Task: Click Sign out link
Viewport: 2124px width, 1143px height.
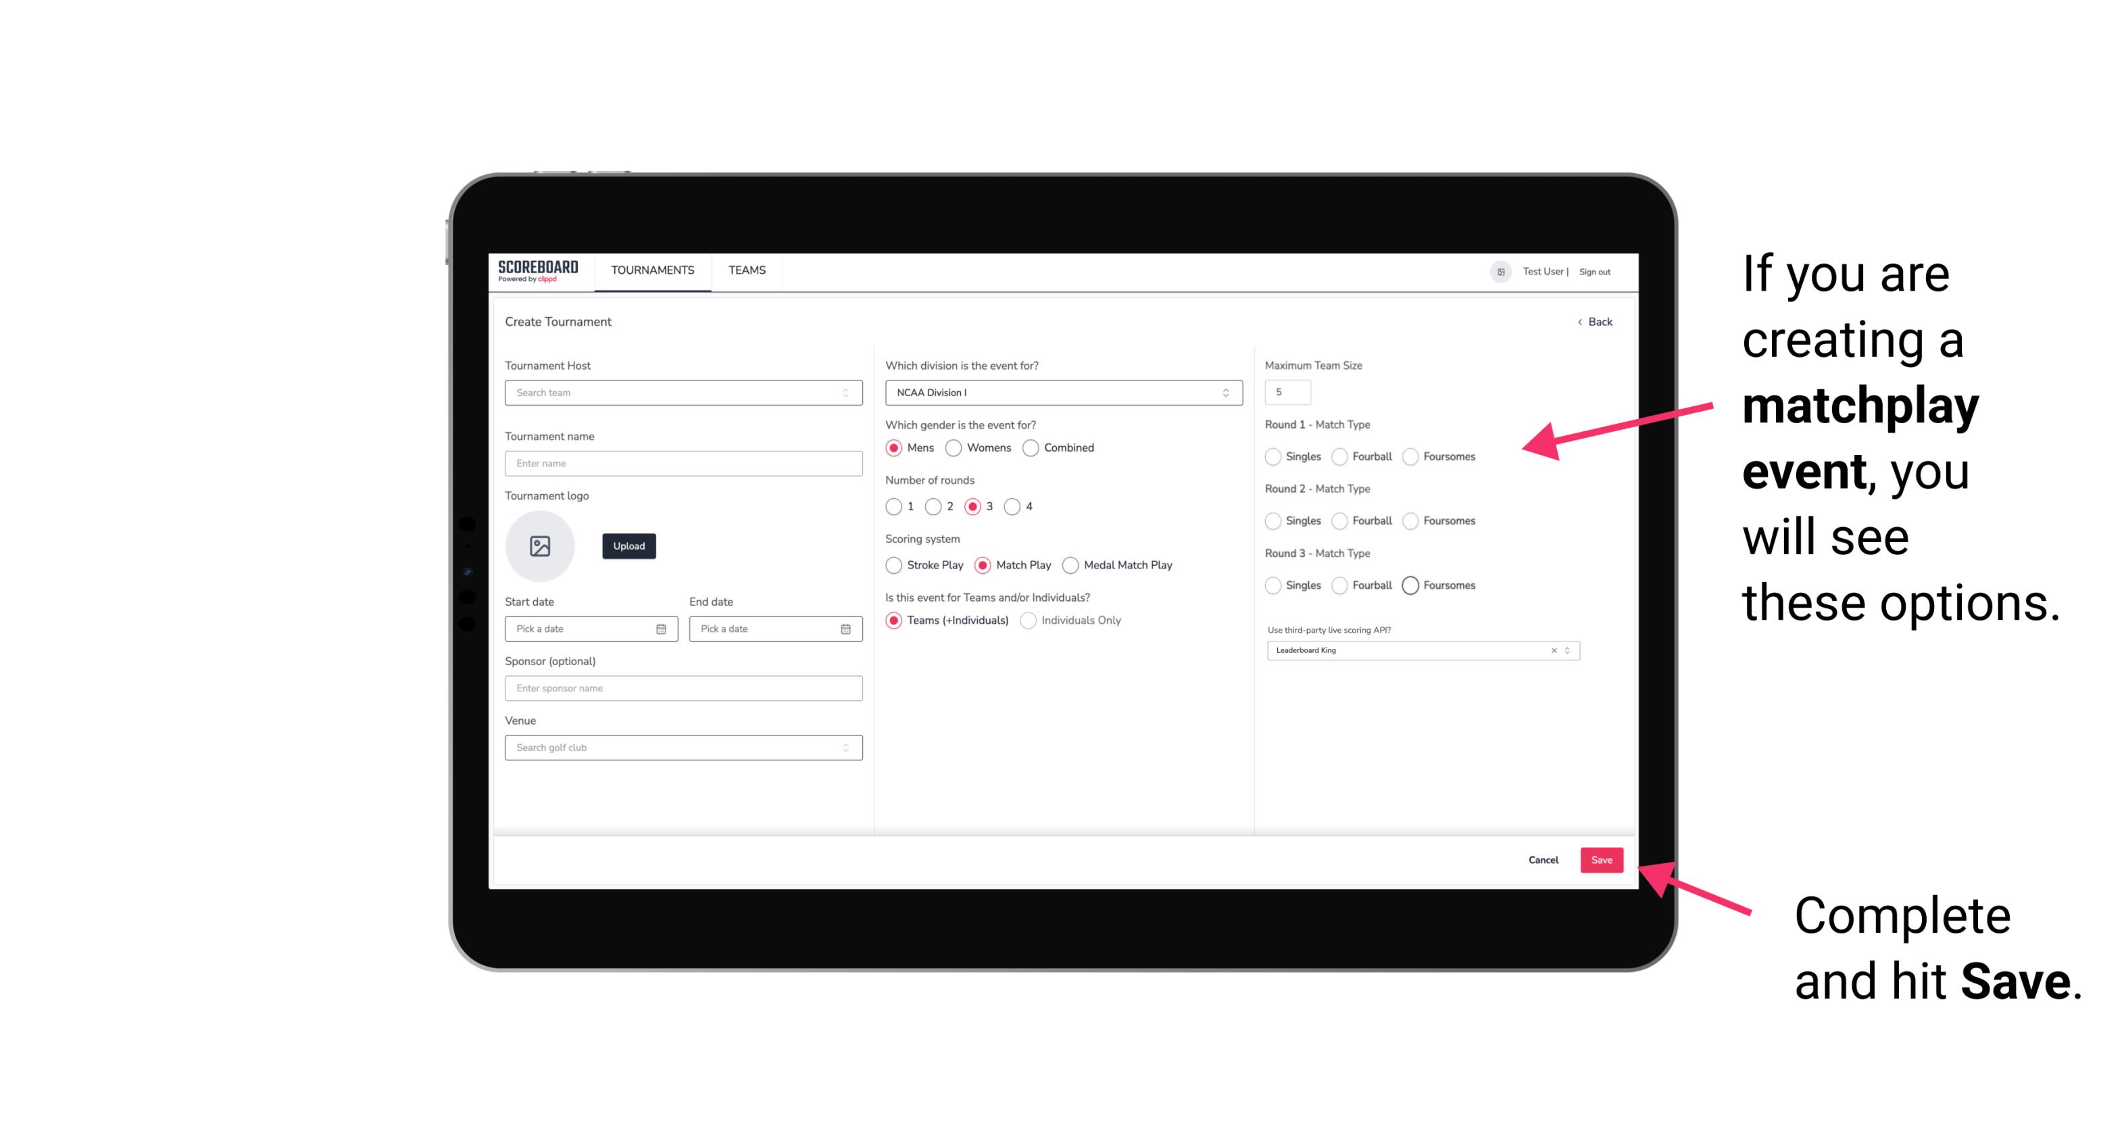Action: point(1594,270)
